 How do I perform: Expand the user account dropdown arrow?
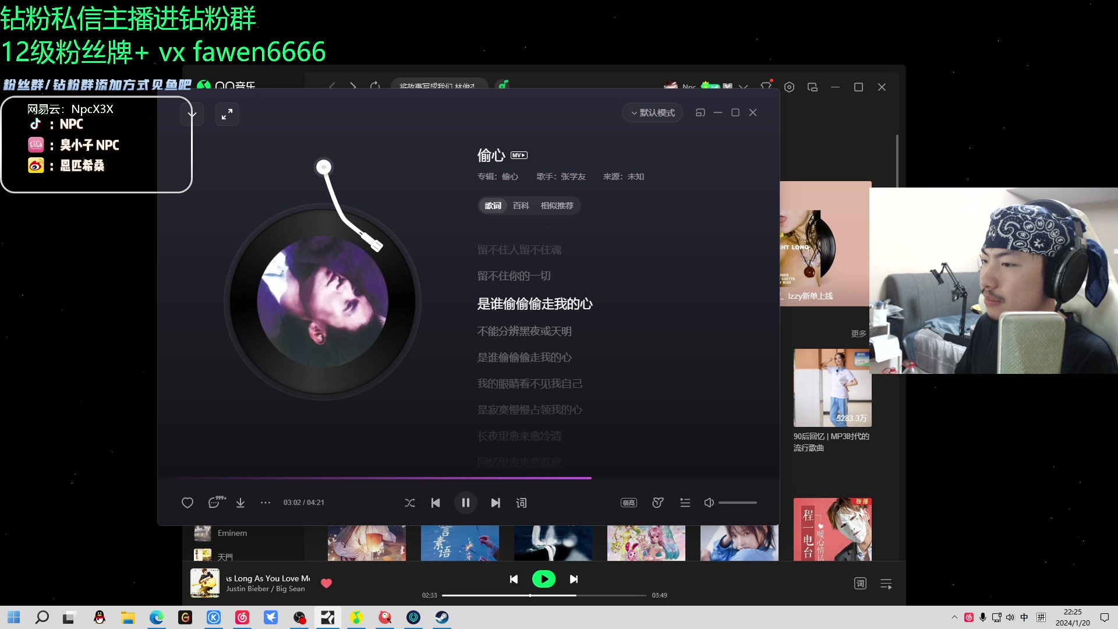[x=744, y=87]
